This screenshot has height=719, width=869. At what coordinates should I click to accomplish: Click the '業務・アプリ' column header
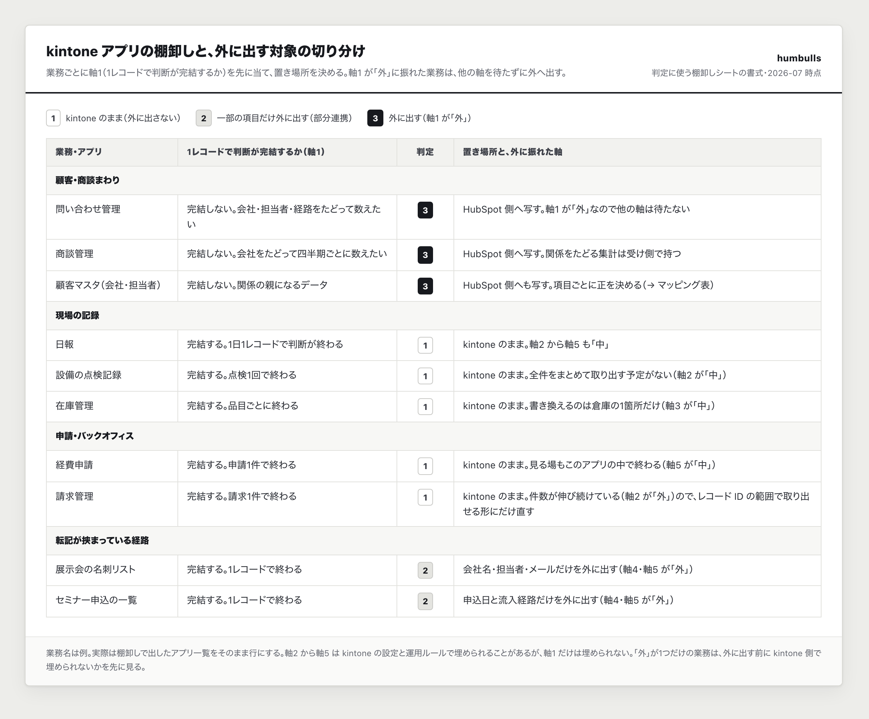point(112,152)
